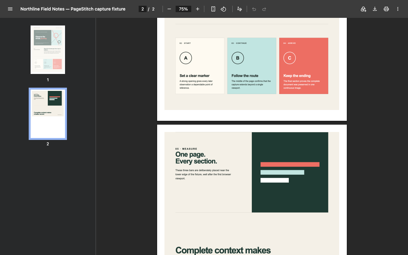Click the 75% zoom level field

click(x=183, y=9)
